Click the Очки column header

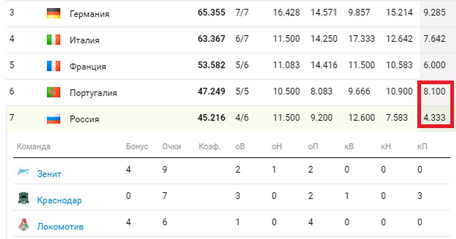click(x=171, y=147)
